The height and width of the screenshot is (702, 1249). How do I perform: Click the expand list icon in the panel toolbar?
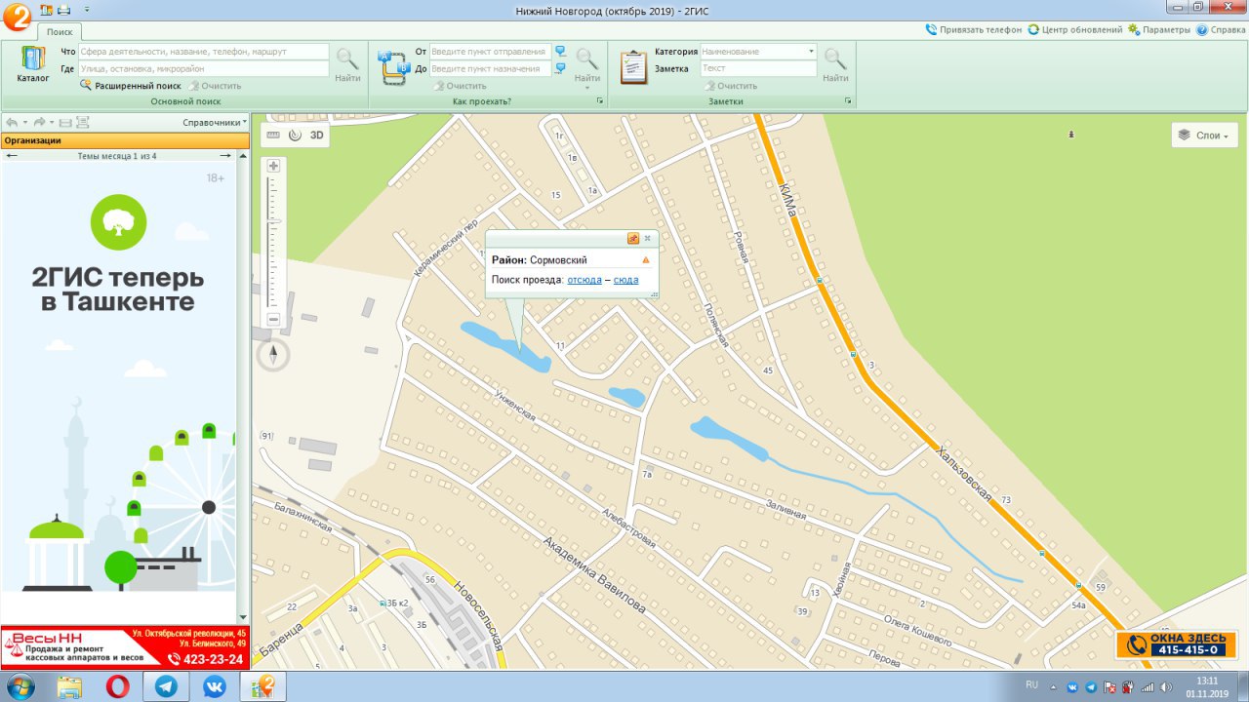click(x=83, y=123)
